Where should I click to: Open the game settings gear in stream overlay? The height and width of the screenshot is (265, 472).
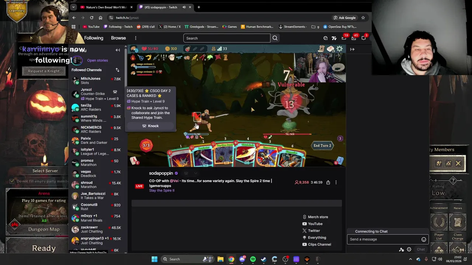pos(339,49)
